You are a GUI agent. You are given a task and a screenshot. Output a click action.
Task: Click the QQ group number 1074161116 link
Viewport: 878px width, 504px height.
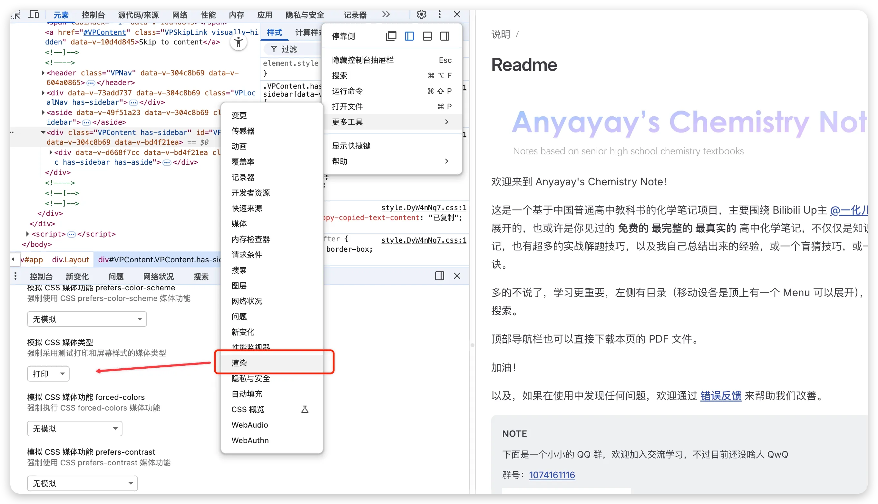(x=552, y=475)
